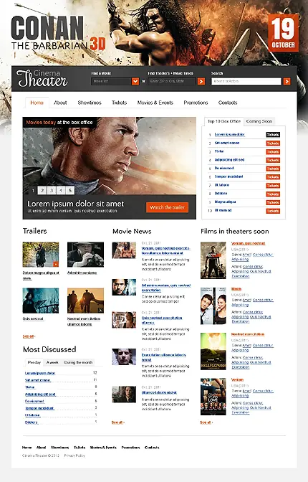The width and height of the screenshot is (308, 482).
Task: Play the blue hooded-figure trailer thumbnail
Action: 41,301
